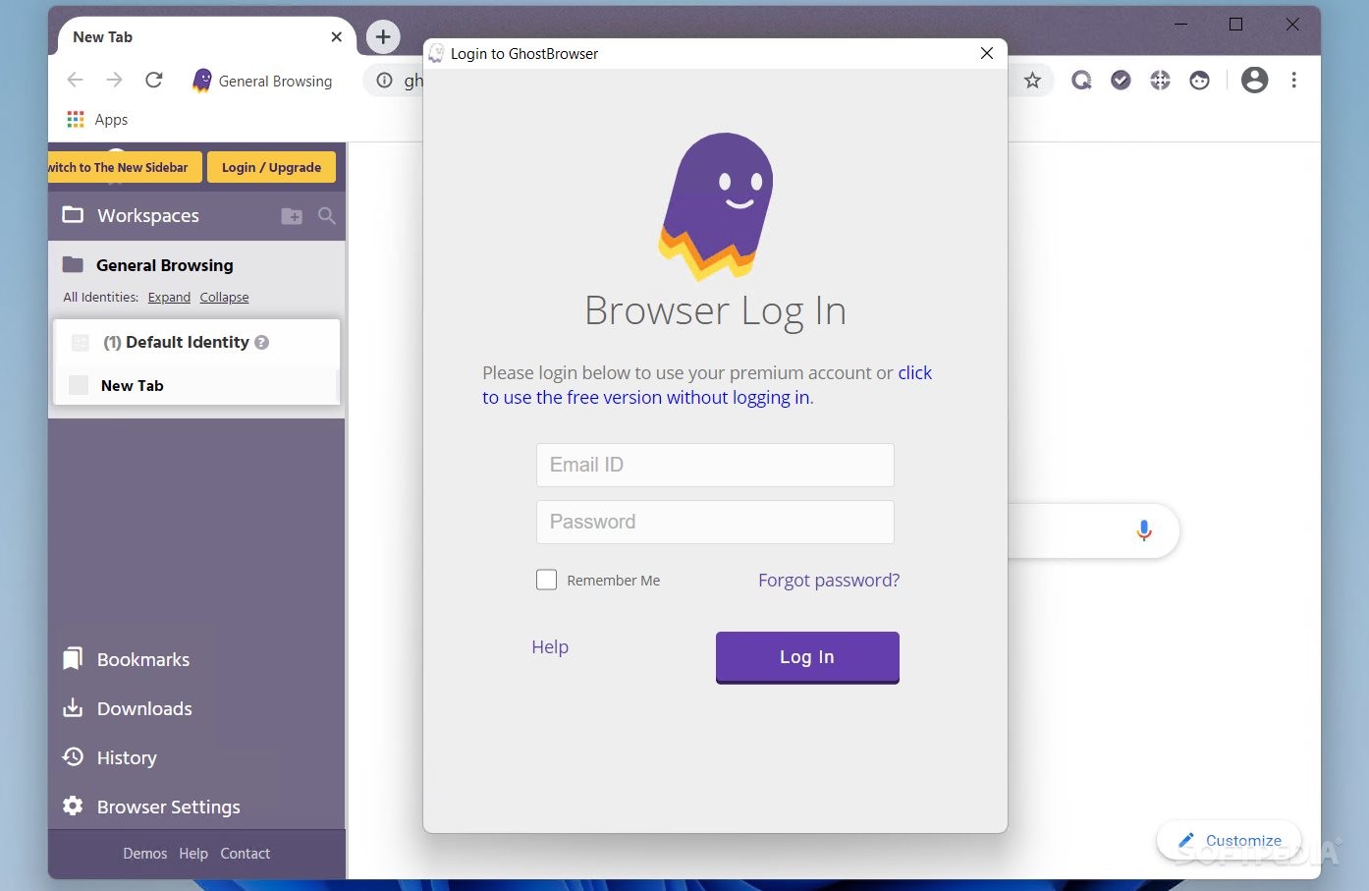Click the Password input field

715,522
